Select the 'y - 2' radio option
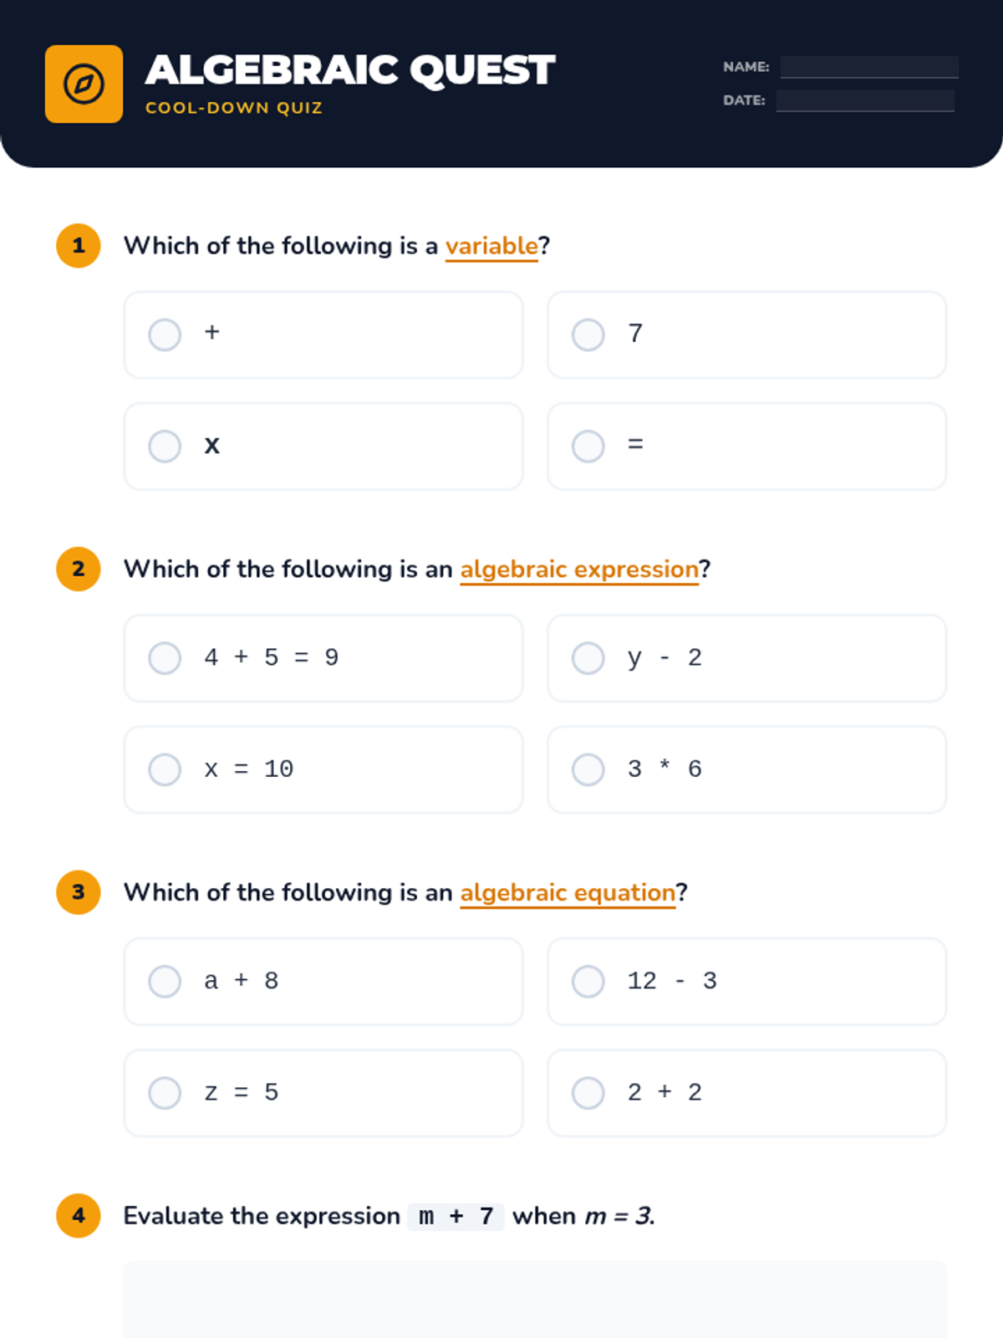Image resolution: width=1003 pixels, height=1338 pixels. 588,658
